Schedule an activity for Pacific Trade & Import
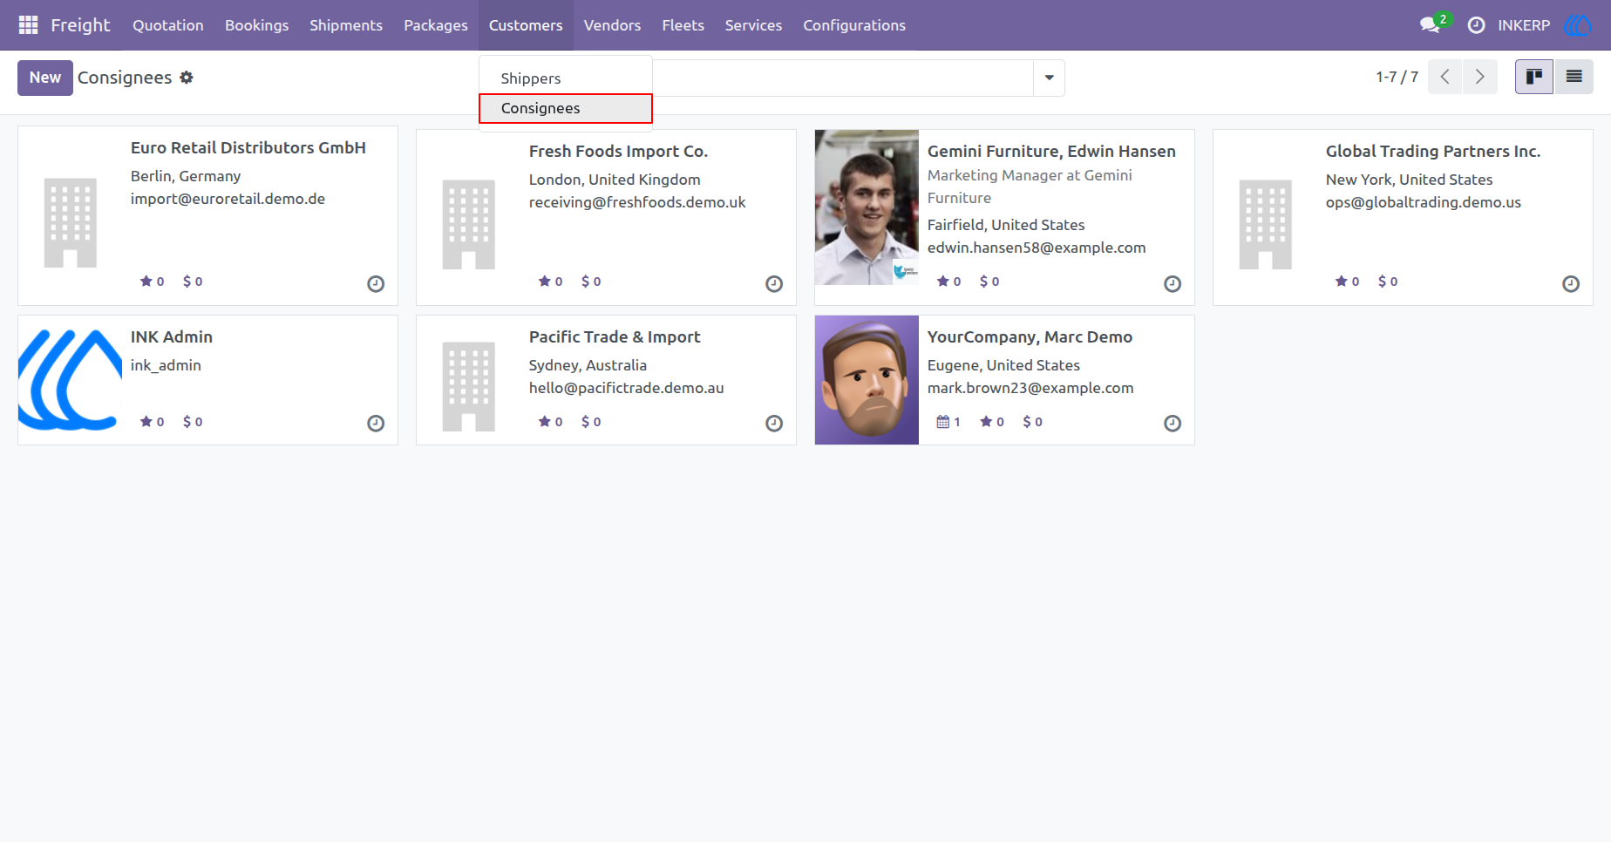This screenshot has width=1611, height=842. pos(774,423)
